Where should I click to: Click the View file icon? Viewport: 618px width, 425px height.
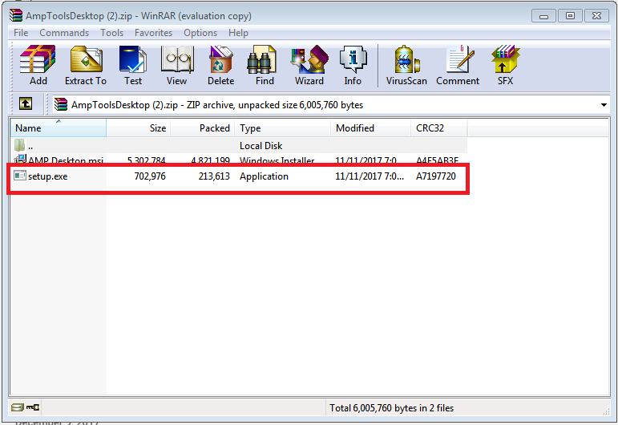click(x=176, y=65)
